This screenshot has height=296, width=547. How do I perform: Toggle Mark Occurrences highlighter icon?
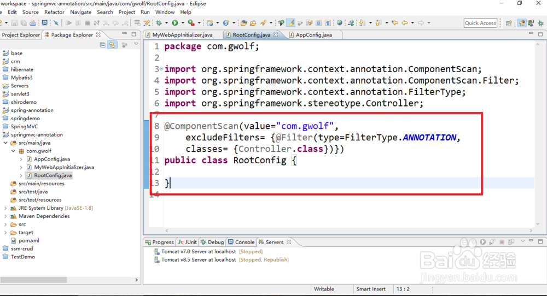[x=290, y=23]
